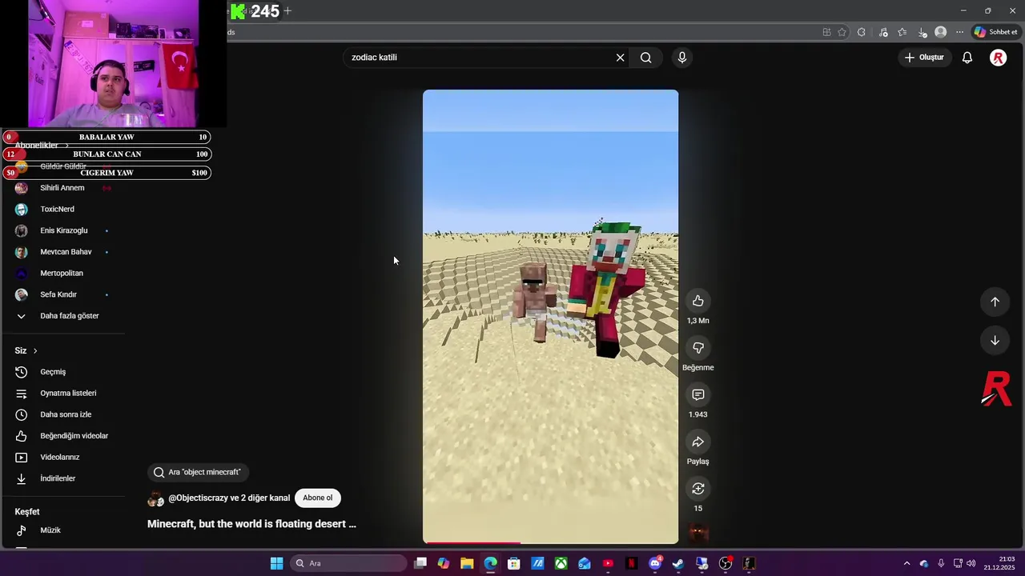The height and width of the screenshot is (576, 1025).
Task: Click the Paylaş share arrow
Action: tap(698, 442)
